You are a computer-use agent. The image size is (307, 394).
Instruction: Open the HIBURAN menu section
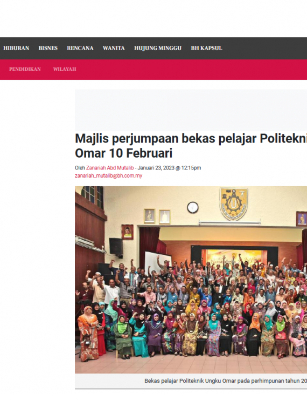click(16, 48)
